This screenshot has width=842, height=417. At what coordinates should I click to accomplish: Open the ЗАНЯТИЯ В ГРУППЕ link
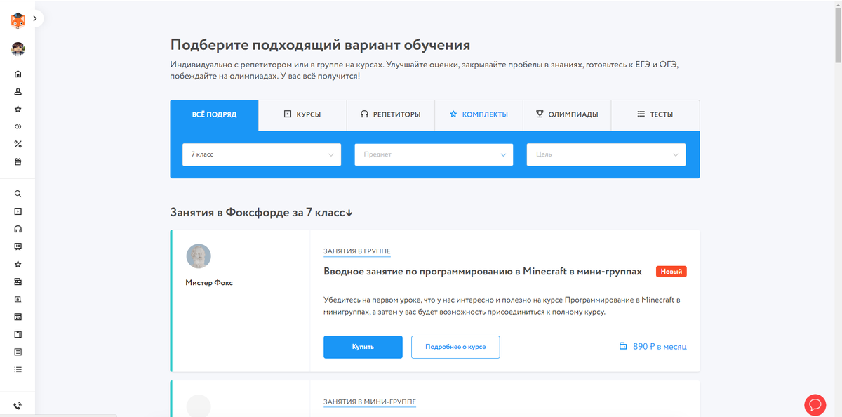[357, 251]
